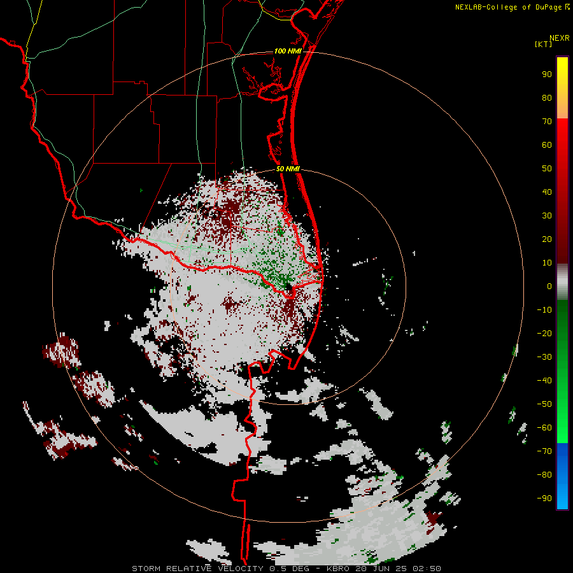Click the [KT] units label
Image resolution: width=573 pixels, height=573 pixels.
544,44
